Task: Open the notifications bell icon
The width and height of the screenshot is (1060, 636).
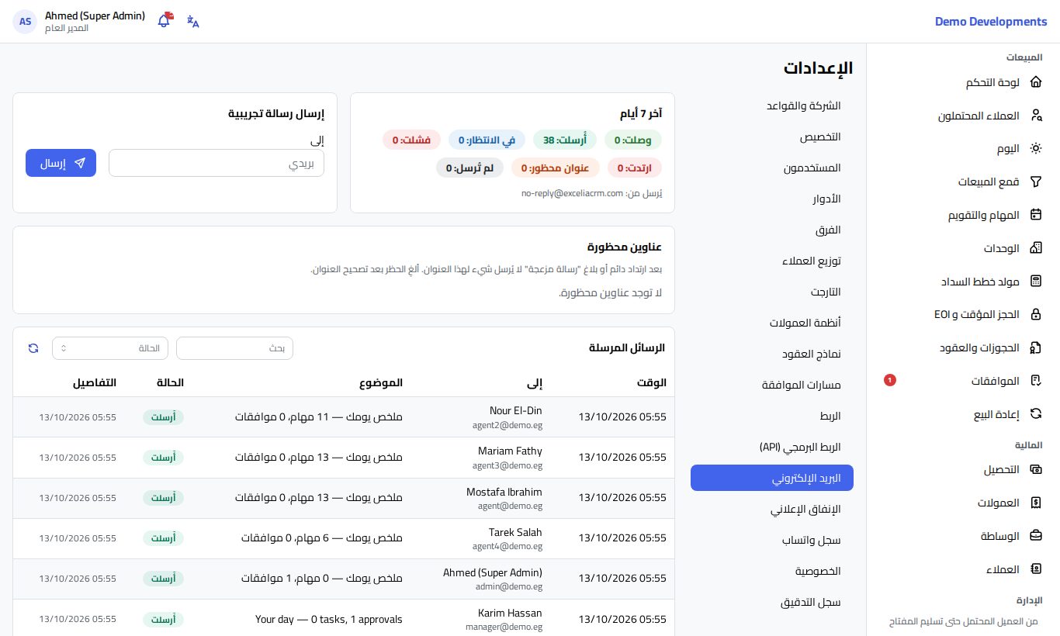Action: coord(164,21)
